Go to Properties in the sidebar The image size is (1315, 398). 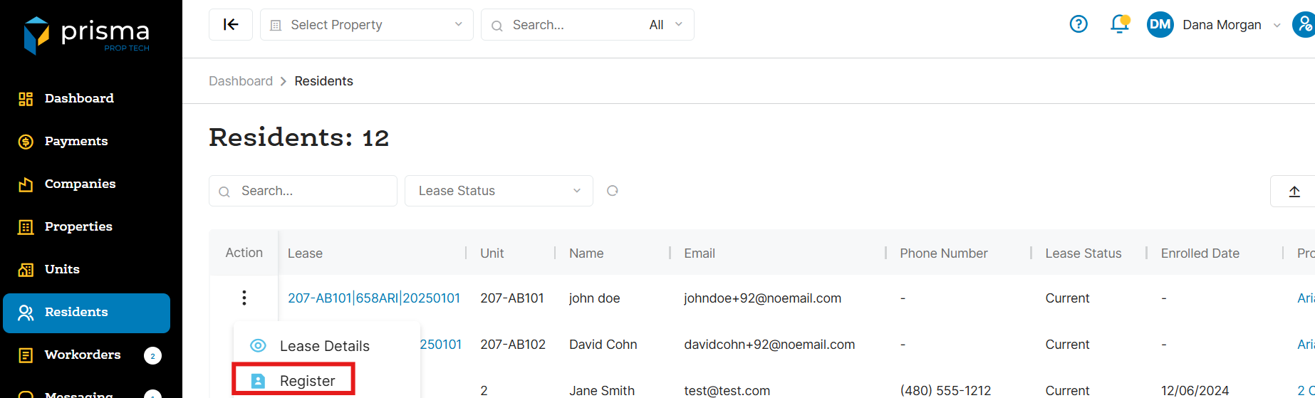click(78, 226)
